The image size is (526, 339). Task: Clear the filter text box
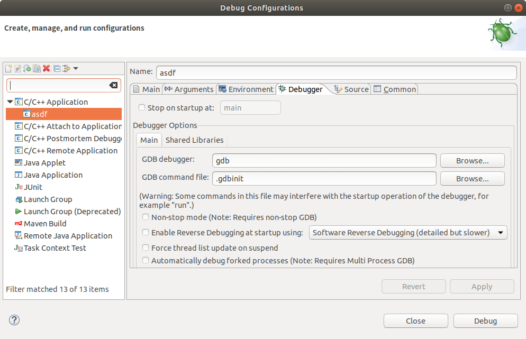(113, 85)
